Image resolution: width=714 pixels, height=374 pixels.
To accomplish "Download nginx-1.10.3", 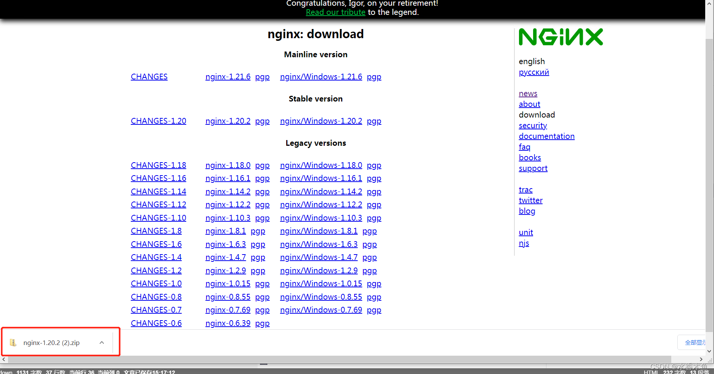I will 228,218.
